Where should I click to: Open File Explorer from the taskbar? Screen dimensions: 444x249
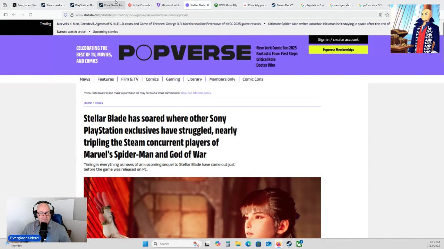click(238, 244)
